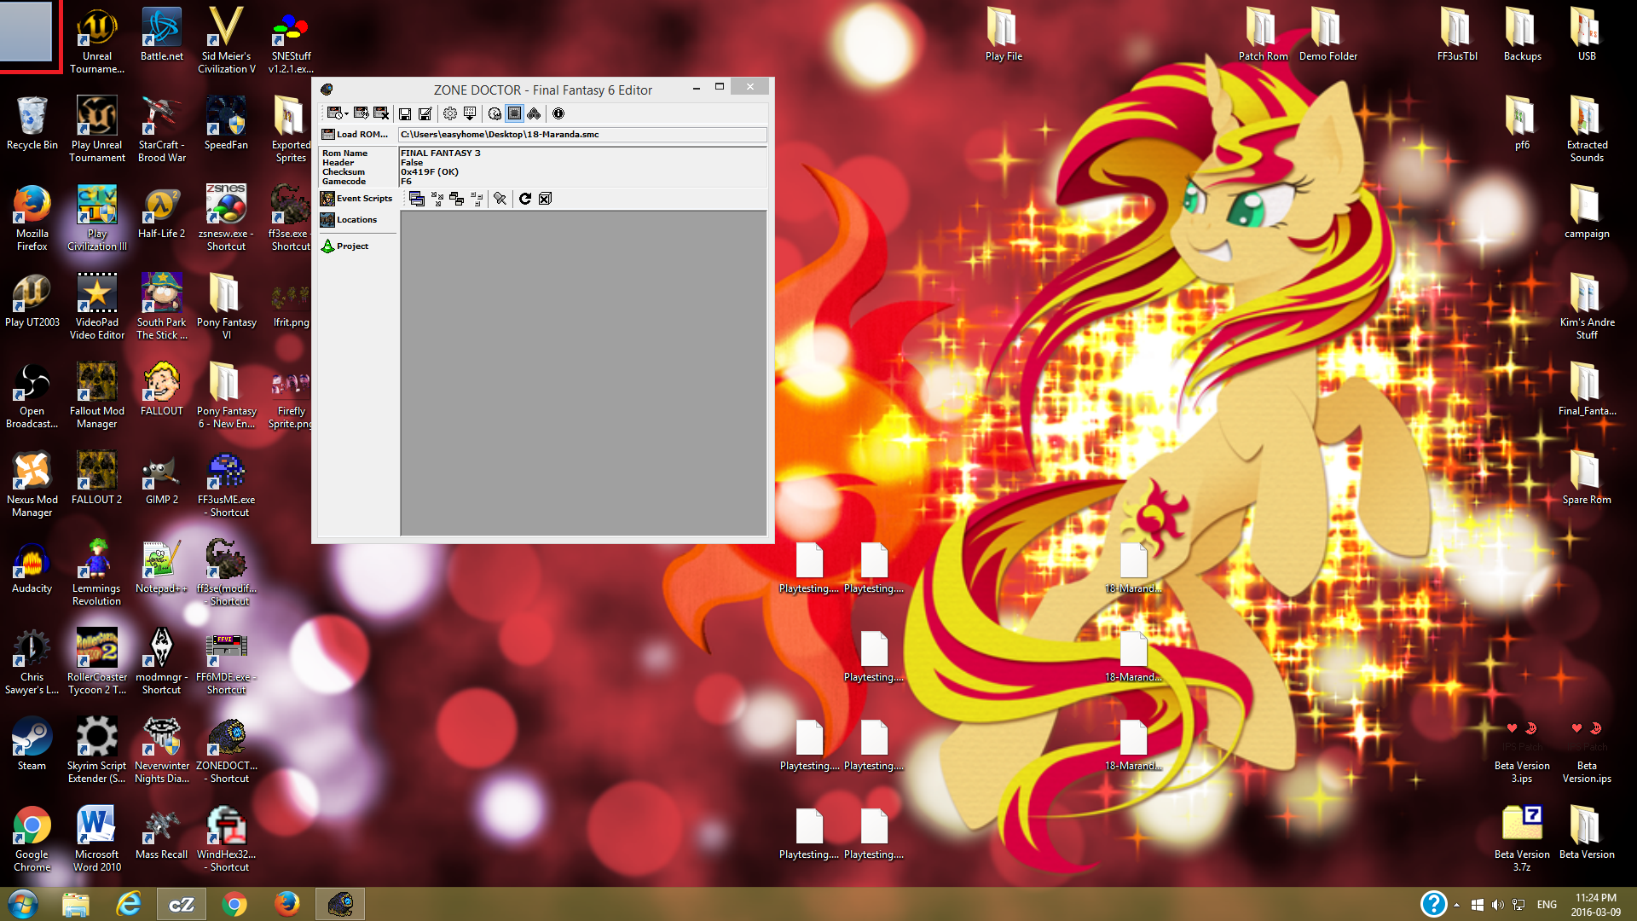Open settings with the gear icon
Screen dimensions: 1637x921
(x=450, y=113)
